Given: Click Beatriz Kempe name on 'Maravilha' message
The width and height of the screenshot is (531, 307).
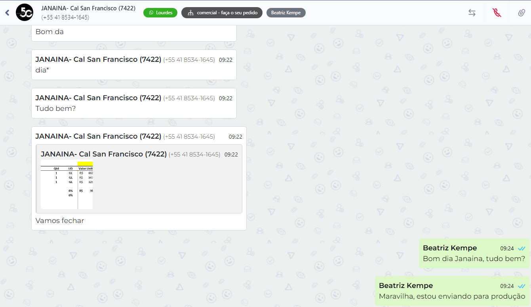Looking at the screenshot, I should pos(406,286).
